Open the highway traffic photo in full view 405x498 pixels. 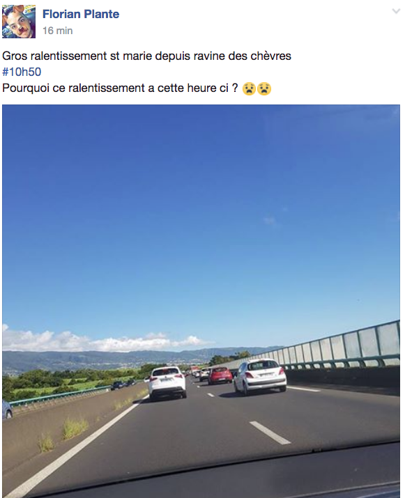coord(201,301)
